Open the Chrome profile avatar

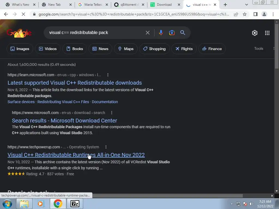[x=264, y=14]
